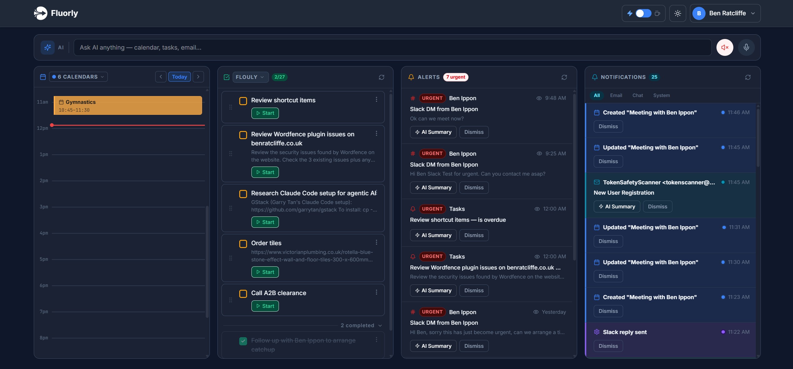Collapse the 2 completed section
793x369 pixels.
tap(361, 325)
